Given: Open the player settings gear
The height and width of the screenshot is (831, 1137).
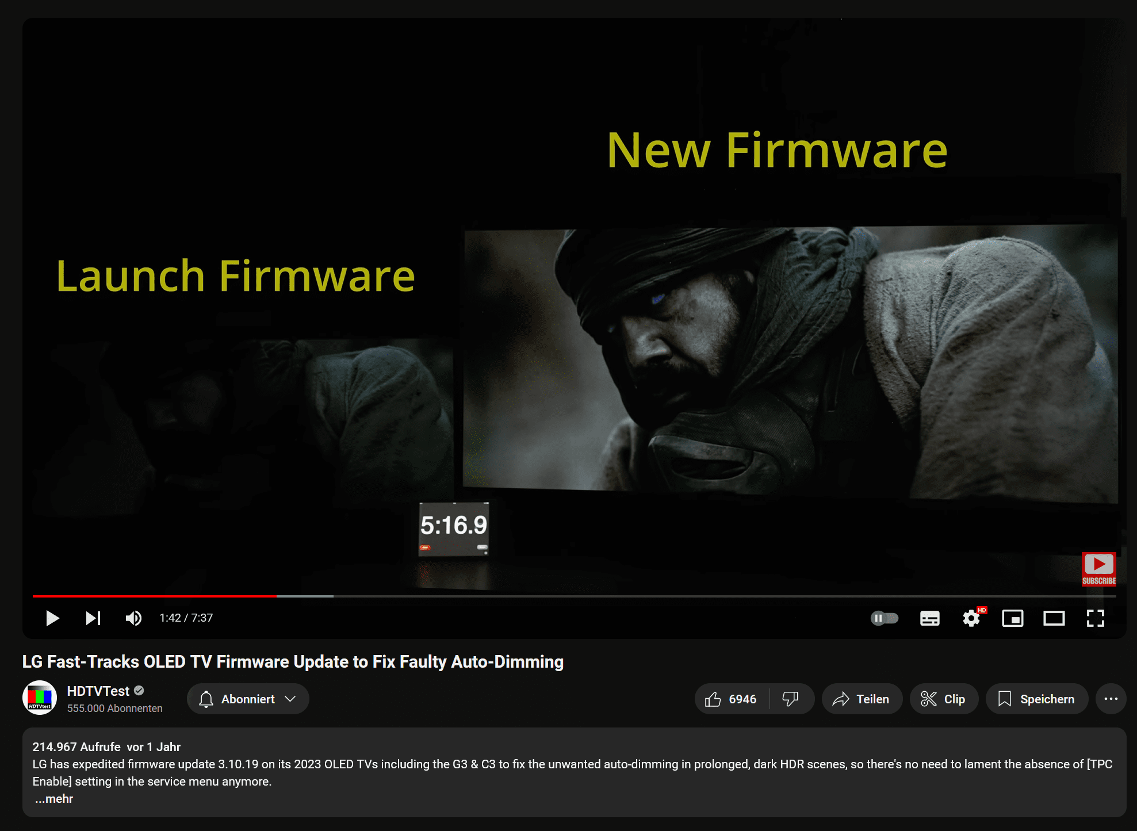Looking at the screenshot, I should click(971, 618).
